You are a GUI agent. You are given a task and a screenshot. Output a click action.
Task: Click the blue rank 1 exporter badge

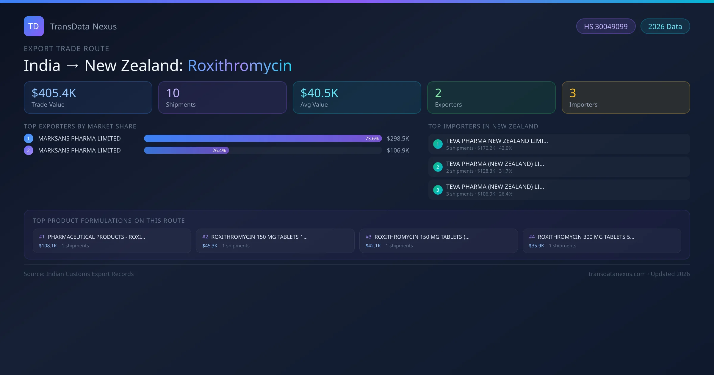[x=29, y=138]
